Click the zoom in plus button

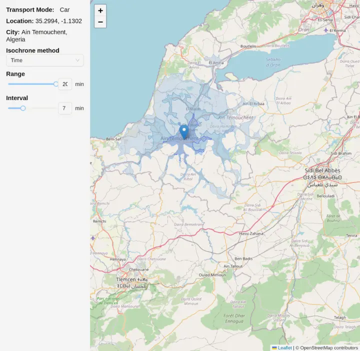(100, 10)
